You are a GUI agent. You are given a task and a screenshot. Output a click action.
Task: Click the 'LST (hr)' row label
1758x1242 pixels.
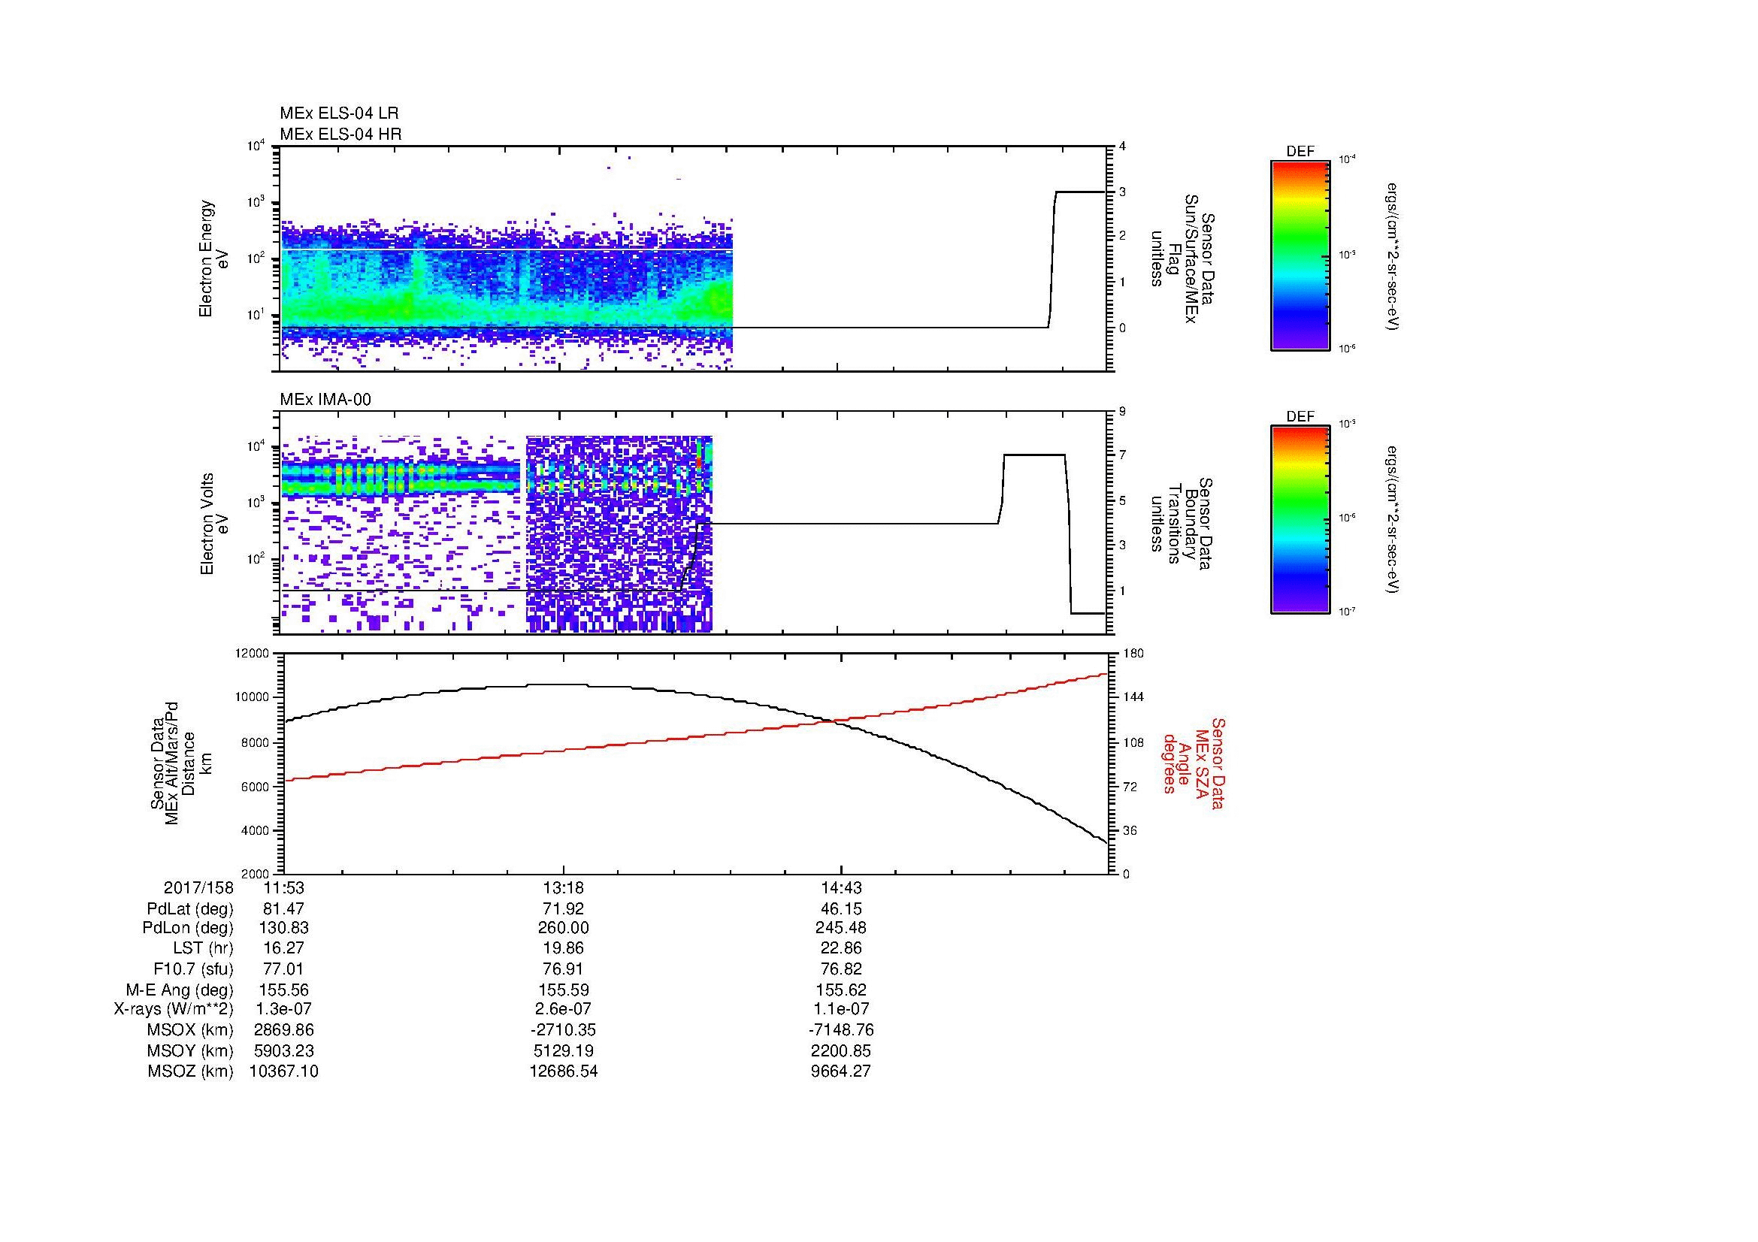tap(203, 949)
